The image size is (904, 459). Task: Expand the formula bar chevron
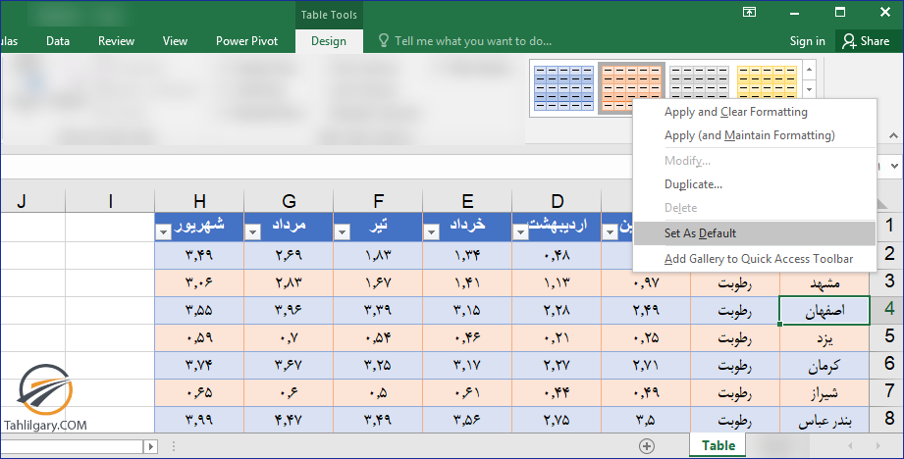(x=894, y=166)
